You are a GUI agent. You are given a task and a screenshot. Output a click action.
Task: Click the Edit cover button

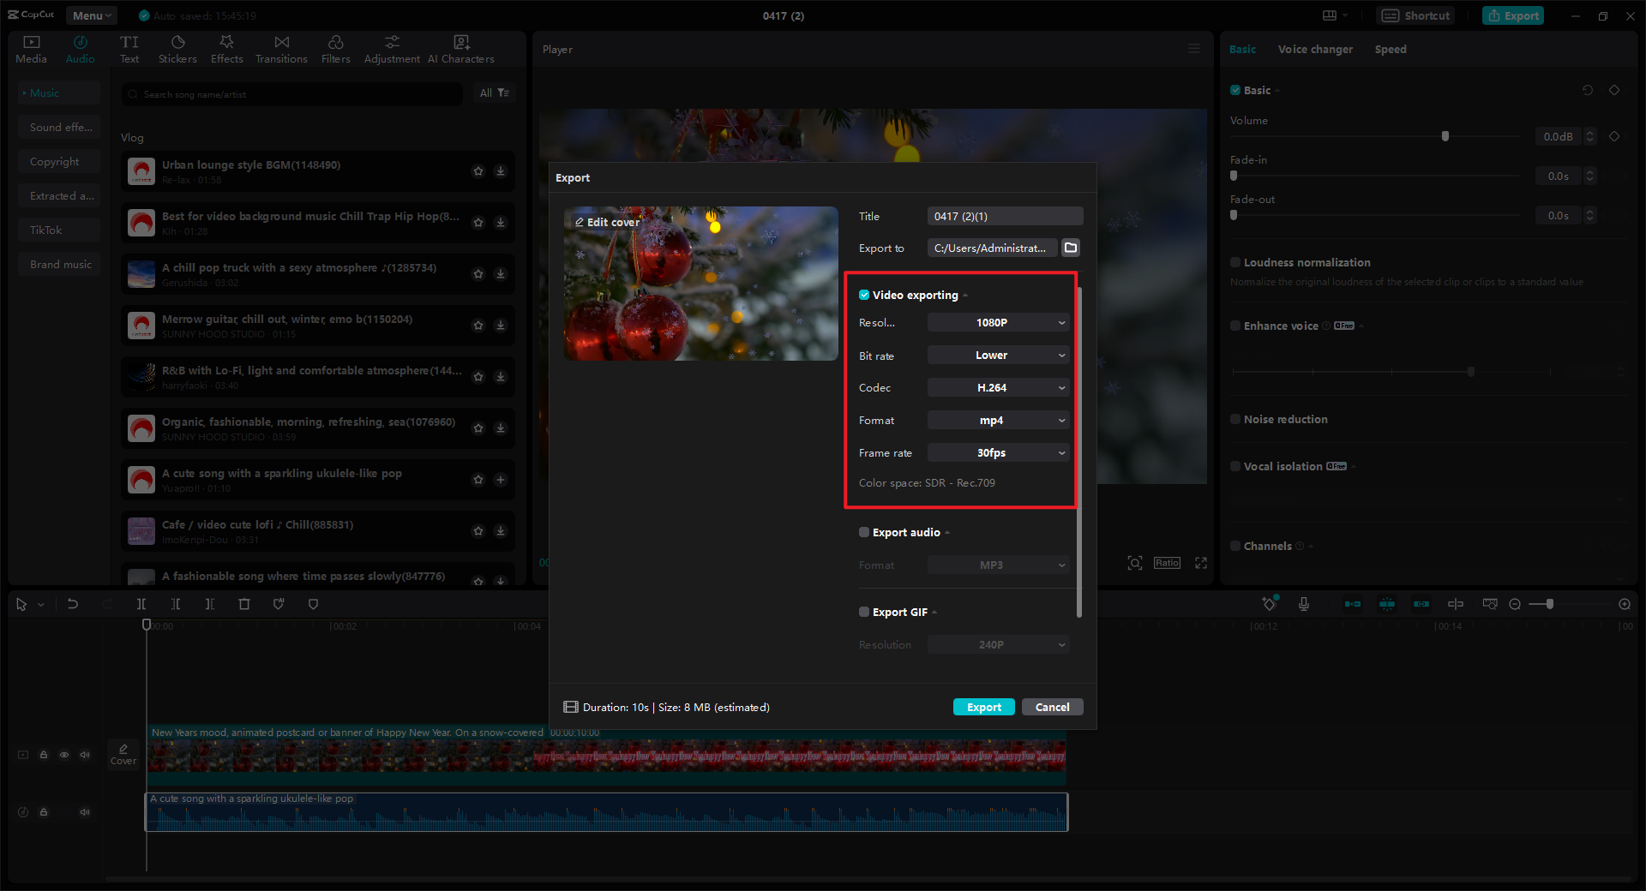[x=608, y=221]
